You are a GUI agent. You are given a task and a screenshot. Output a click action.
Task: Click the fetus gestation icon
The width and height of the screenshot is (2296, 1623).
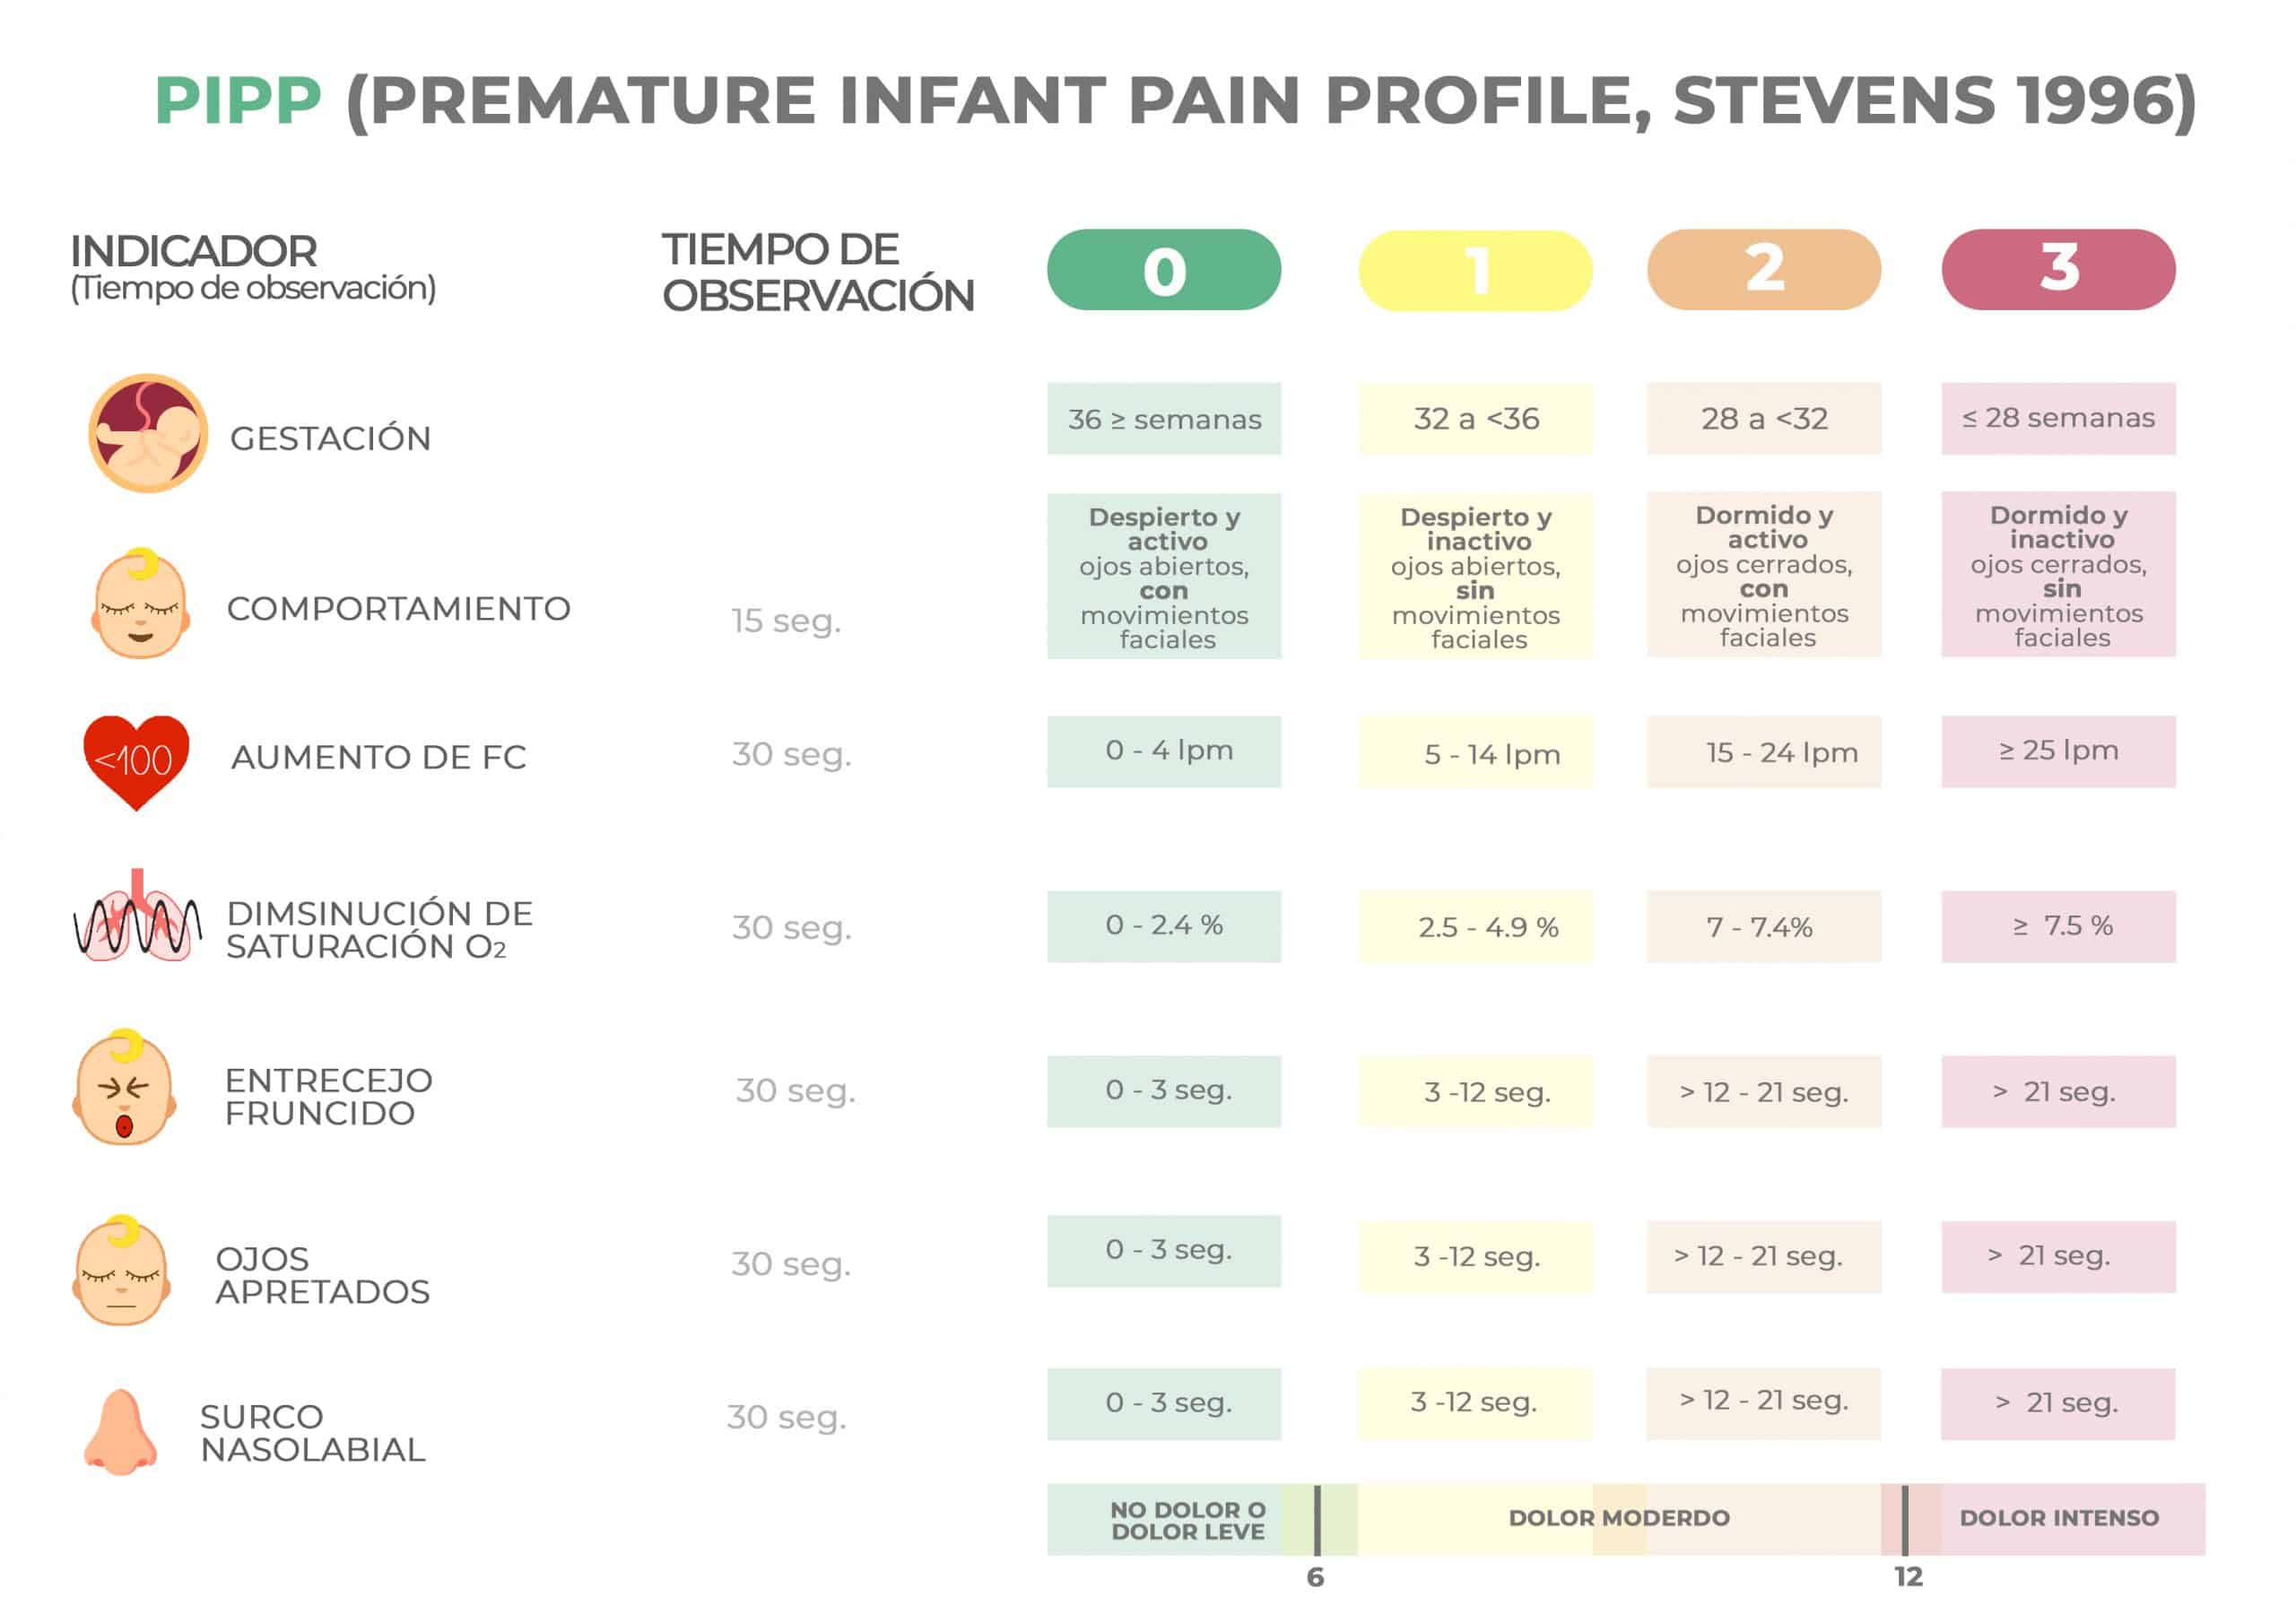(148, 433)
